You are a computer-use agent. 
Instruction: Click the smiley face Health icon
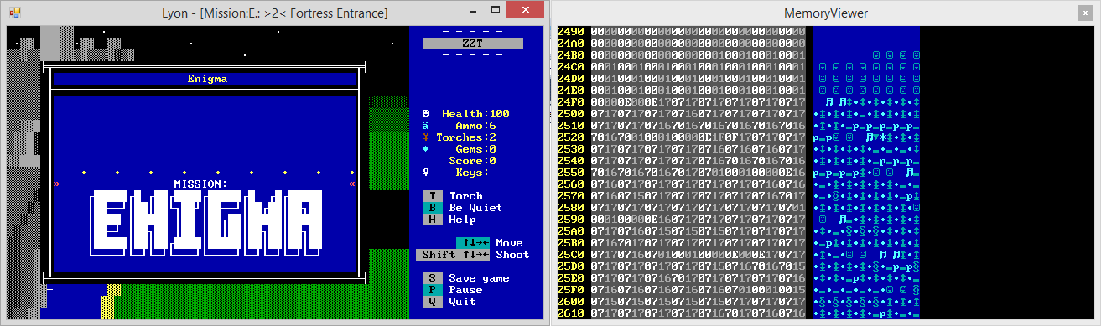pyautogui.click(x=426, y=114)
